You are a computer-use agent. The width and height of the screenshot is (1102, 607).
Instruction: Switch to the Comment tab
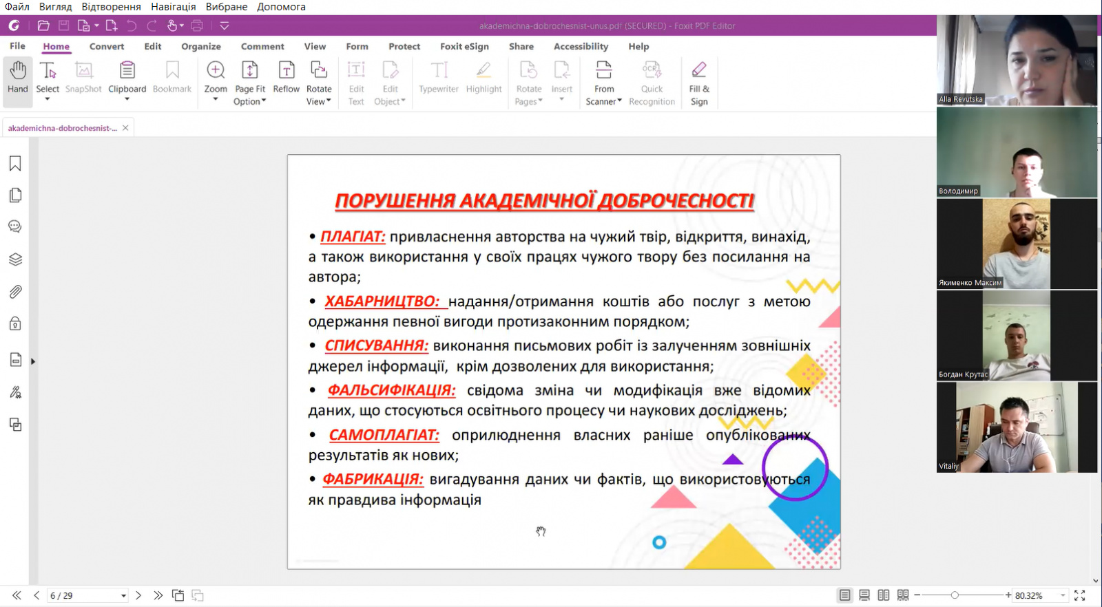click(x=262, y=46)
